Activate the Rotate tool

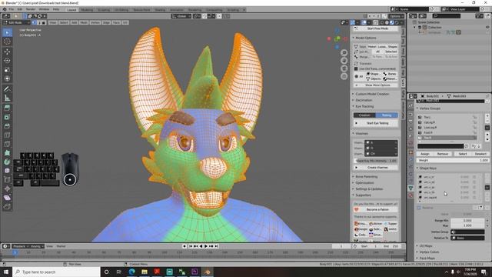tap(7, 60)
